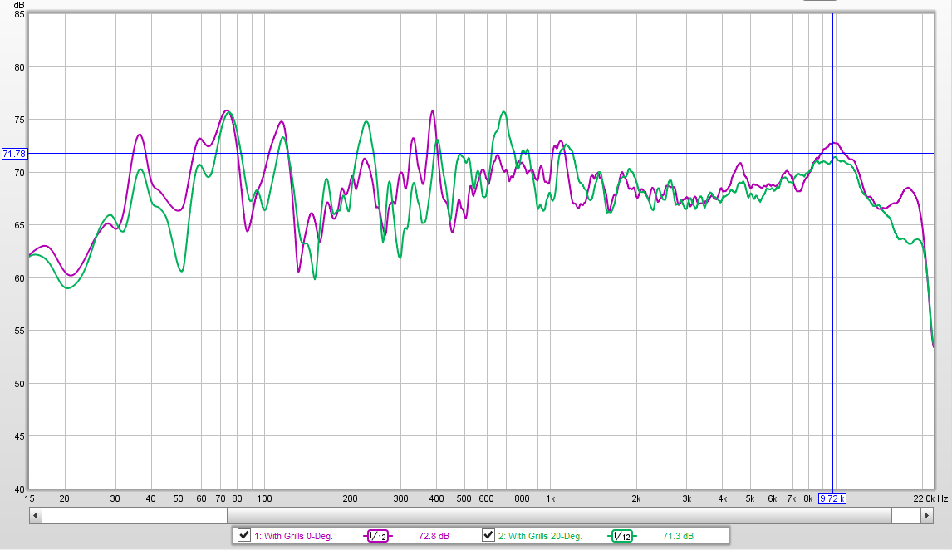Screen dimensions: 952x550
Task: Click the white scrollbar track left of thumb
Action: pyautogui.click(x=135, y=515)
